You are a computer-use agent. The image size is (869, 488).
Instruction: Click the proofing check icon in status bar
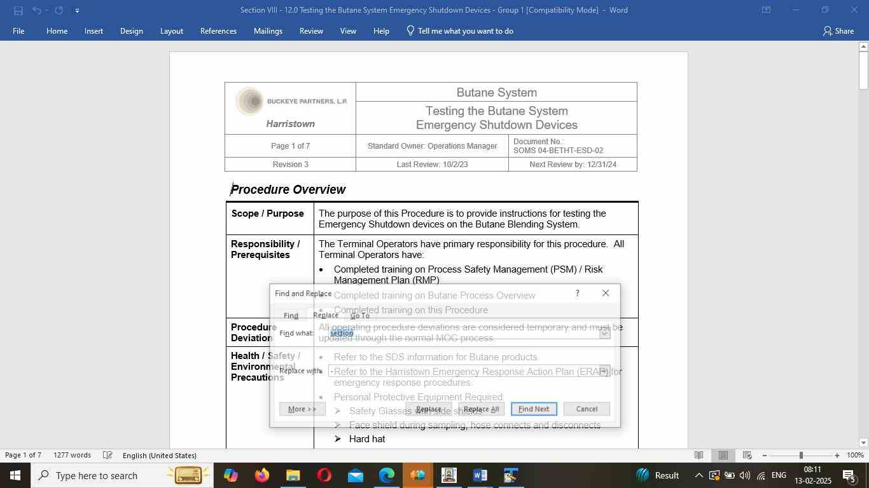108,455
